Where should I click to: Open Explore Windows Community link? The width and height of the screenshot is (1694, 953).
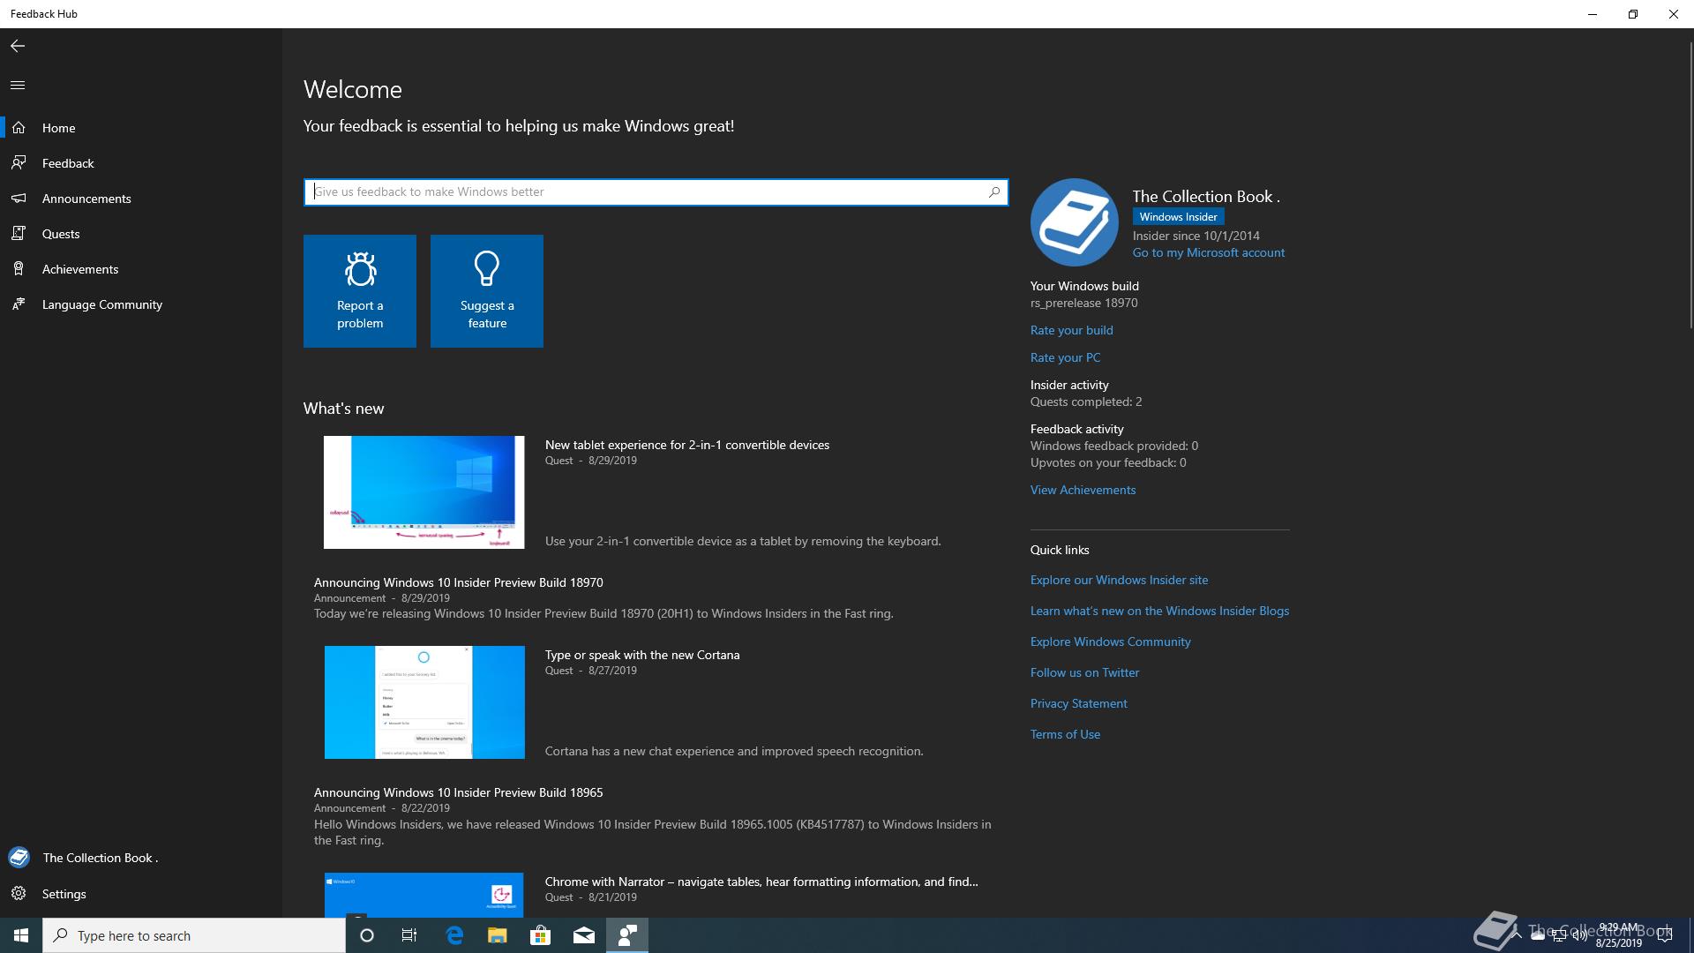1111,642
